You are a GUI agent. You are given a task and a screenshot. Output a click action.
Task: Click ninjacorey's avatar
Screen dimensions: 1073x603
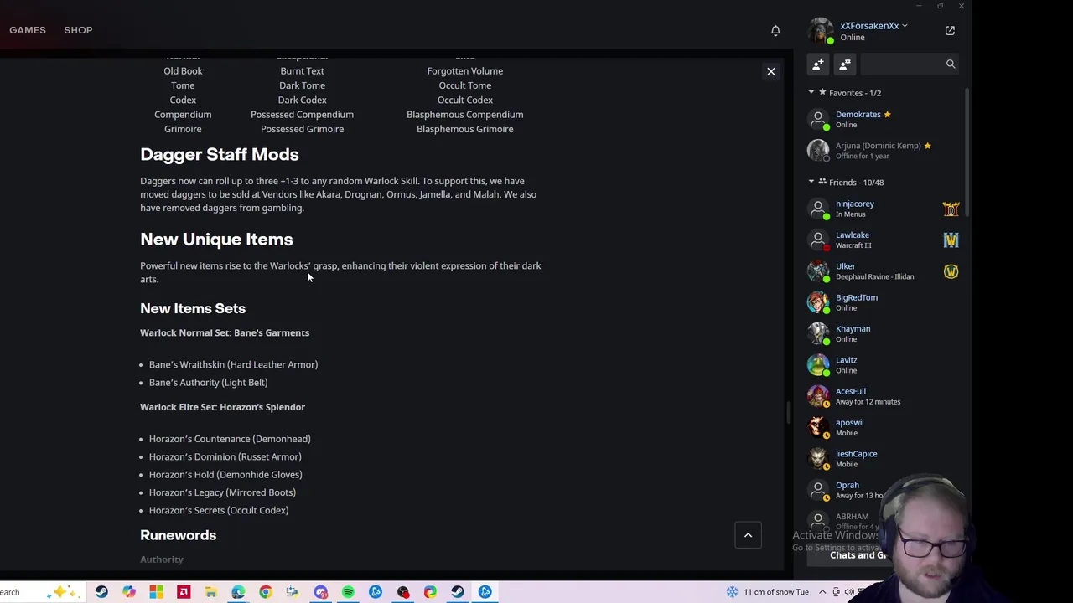[818, 209]
